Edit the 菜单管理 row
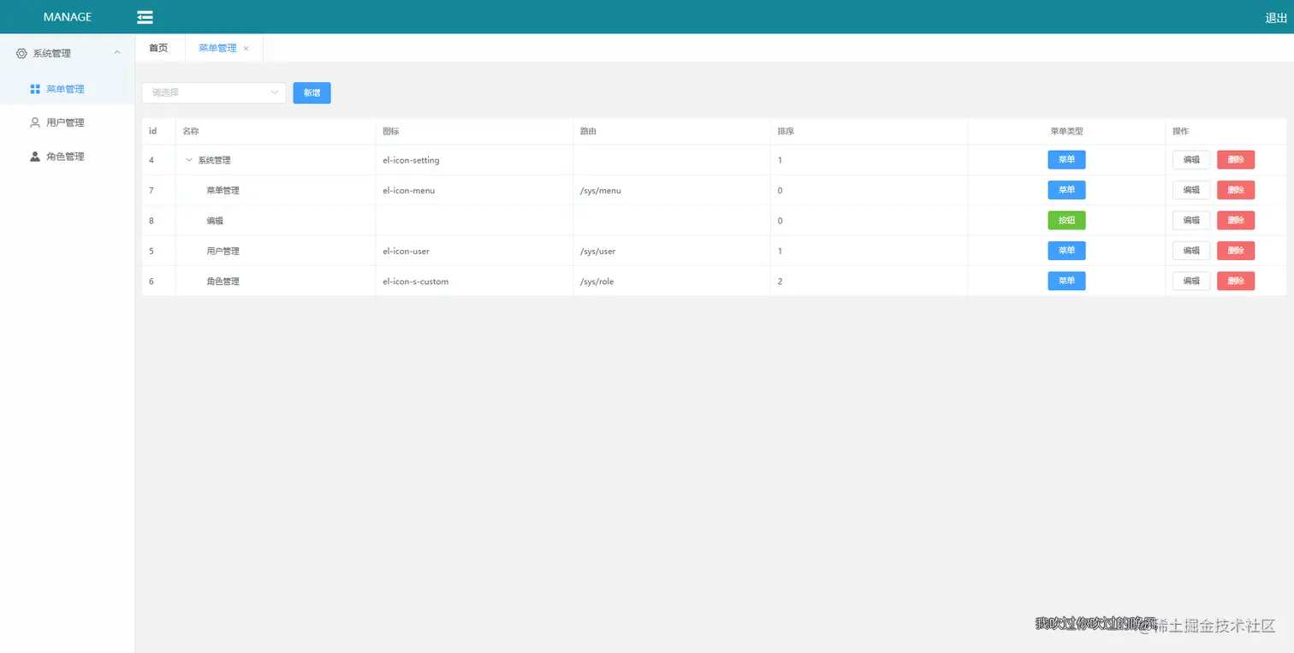1294x653 pixels. 1191,190
